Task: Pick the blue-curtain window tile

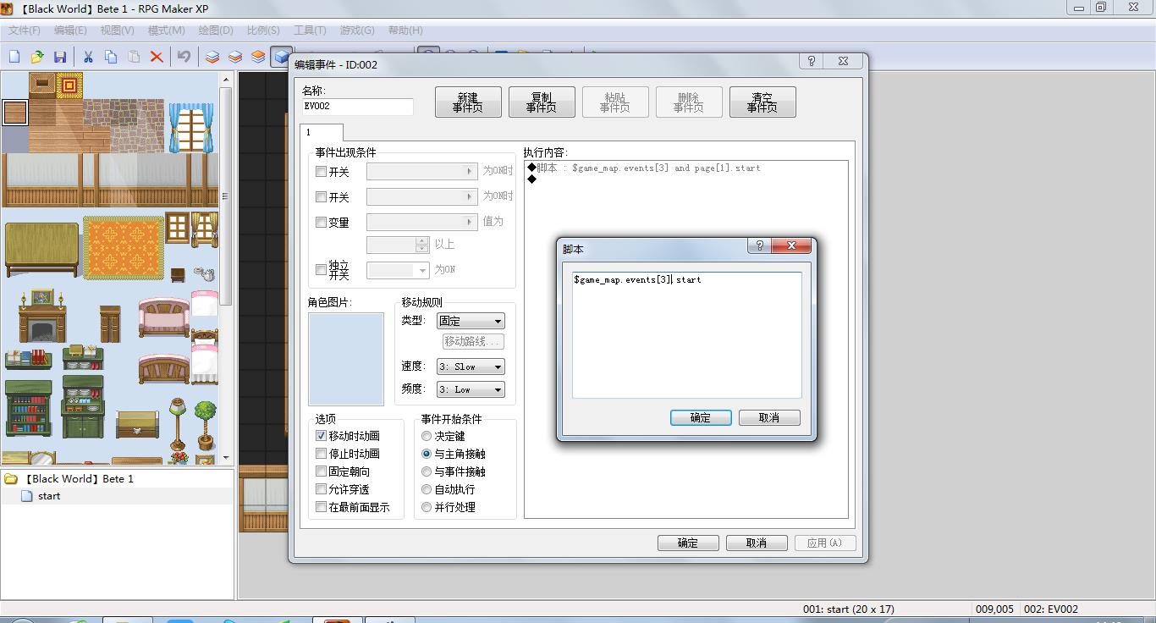Action: (190, 126)
